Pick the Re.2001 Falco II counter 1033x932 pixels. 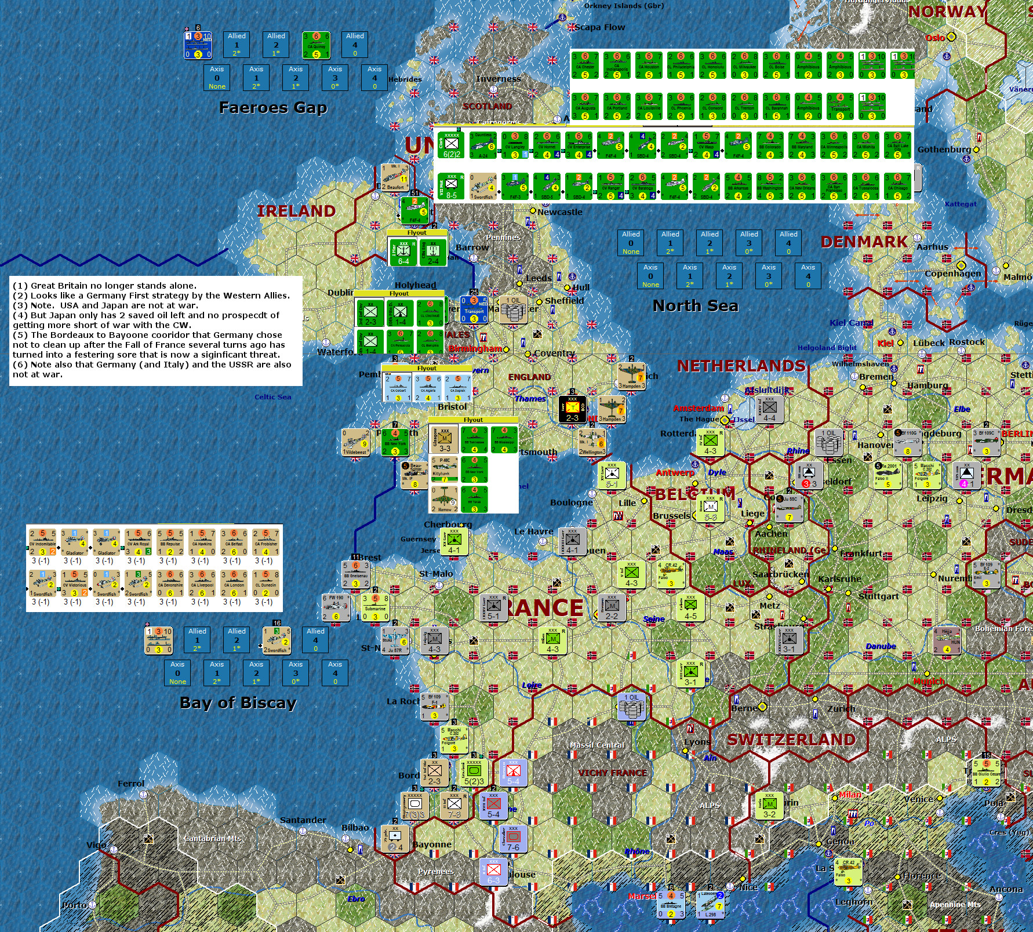pos(888,475)
